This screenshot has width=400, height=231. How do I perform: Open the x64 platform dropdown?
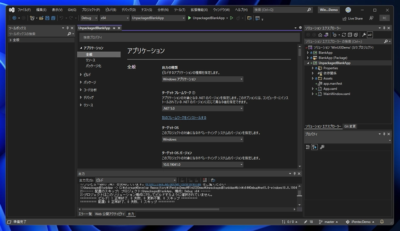click(114, 18)
